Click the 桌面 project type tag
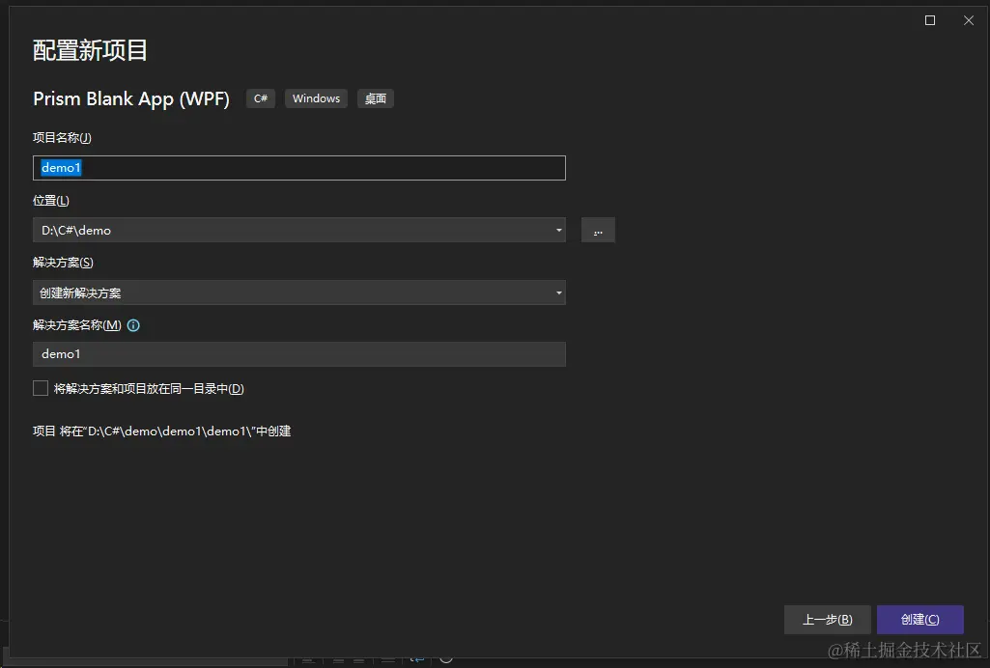 376,98
